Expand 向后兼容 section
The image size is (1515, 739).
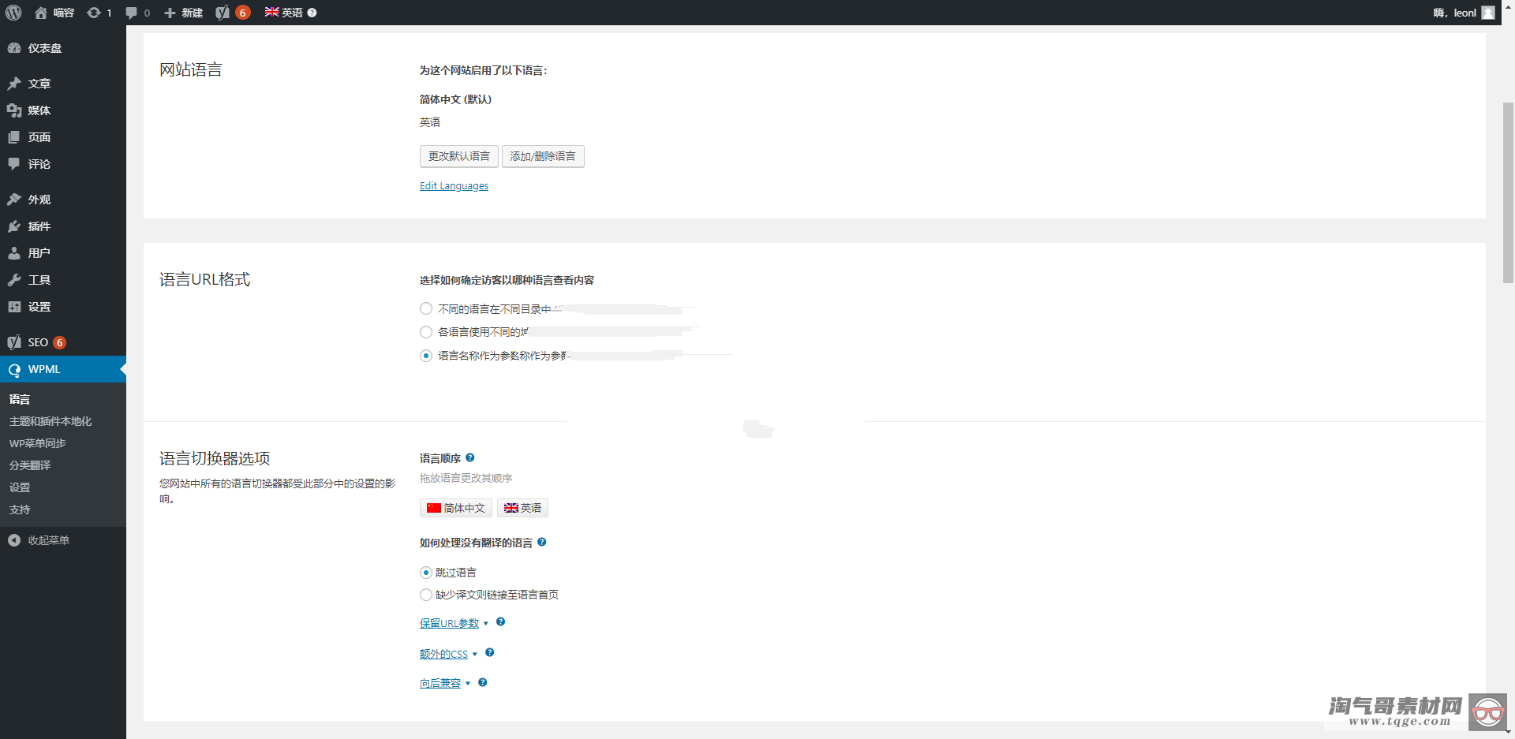445,683
